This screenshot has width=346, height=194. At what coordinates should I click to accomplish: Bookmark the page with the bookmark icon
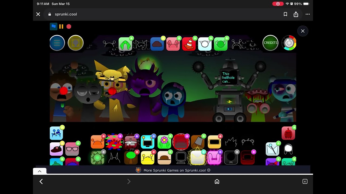(285, 14)
